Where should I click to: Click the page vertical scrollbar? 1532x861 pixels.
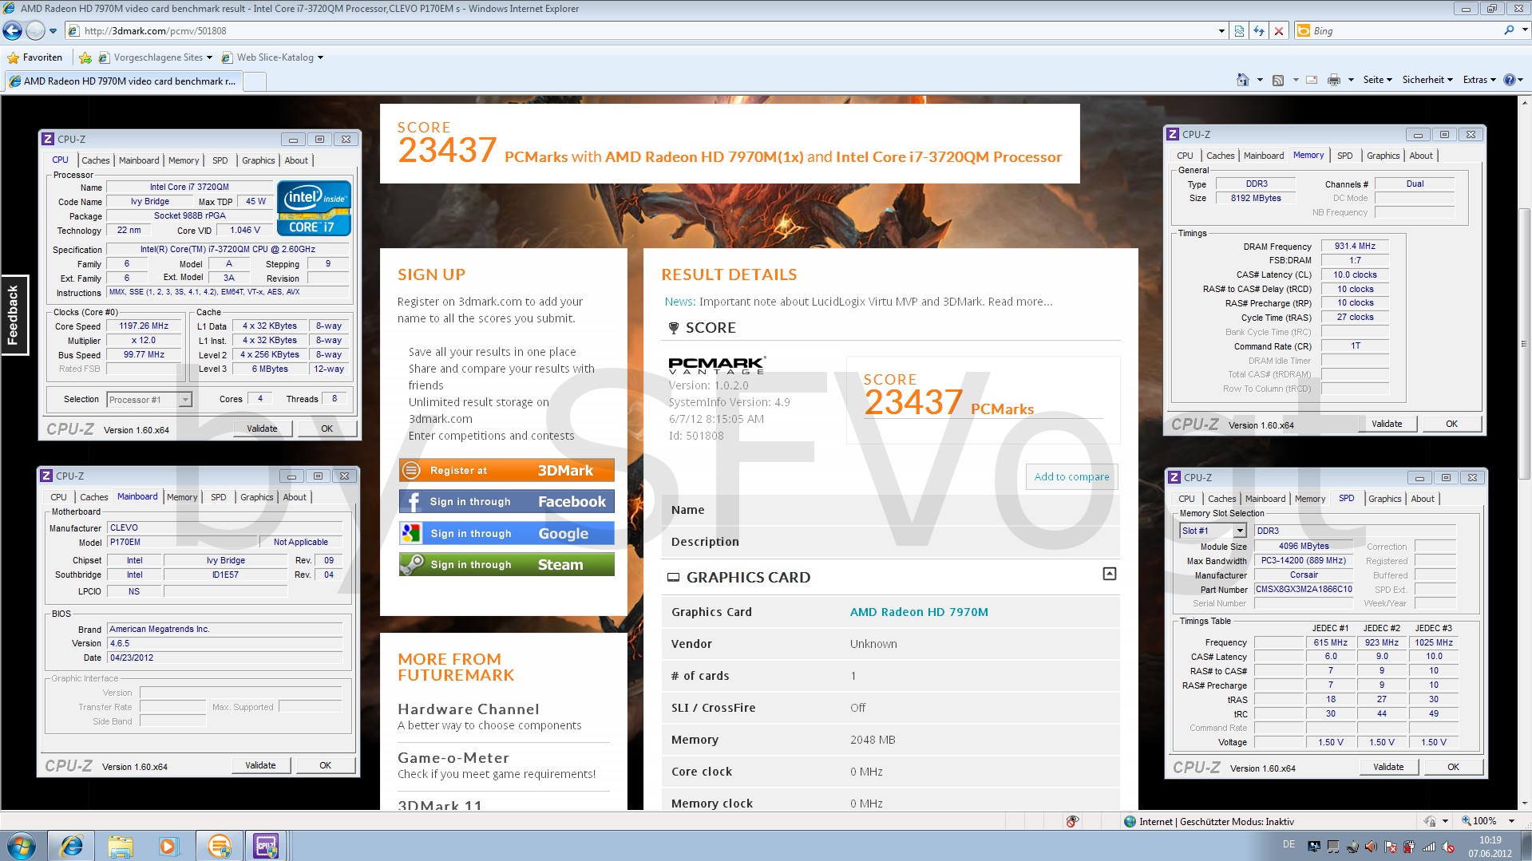(x=1524, y=343)
